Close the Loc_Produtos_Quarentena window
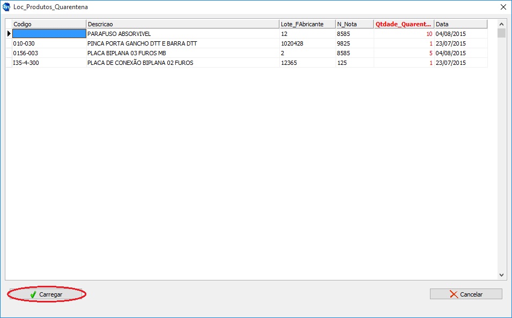512x318 pixels. pos(503,7)
